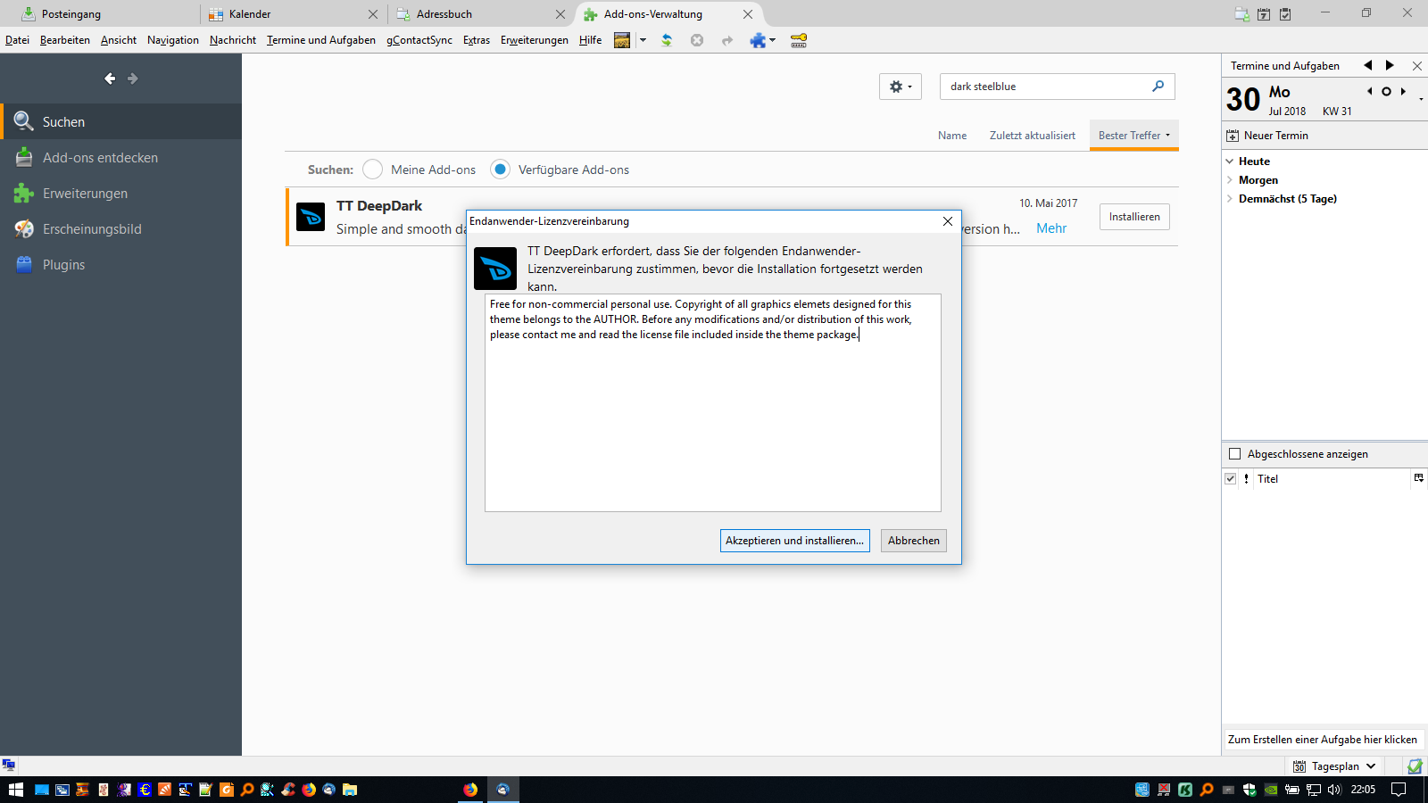Viewport: 1428px width, 803px height.
Task: Open File Explorer from the taskbar
Action: (x=350, y=790)
